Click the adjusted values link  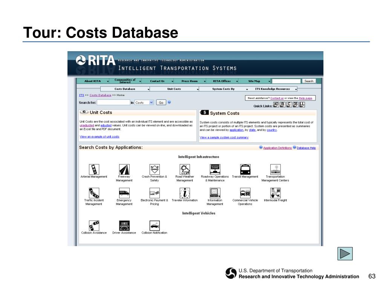pyautogui.click(x=106, y=125)
